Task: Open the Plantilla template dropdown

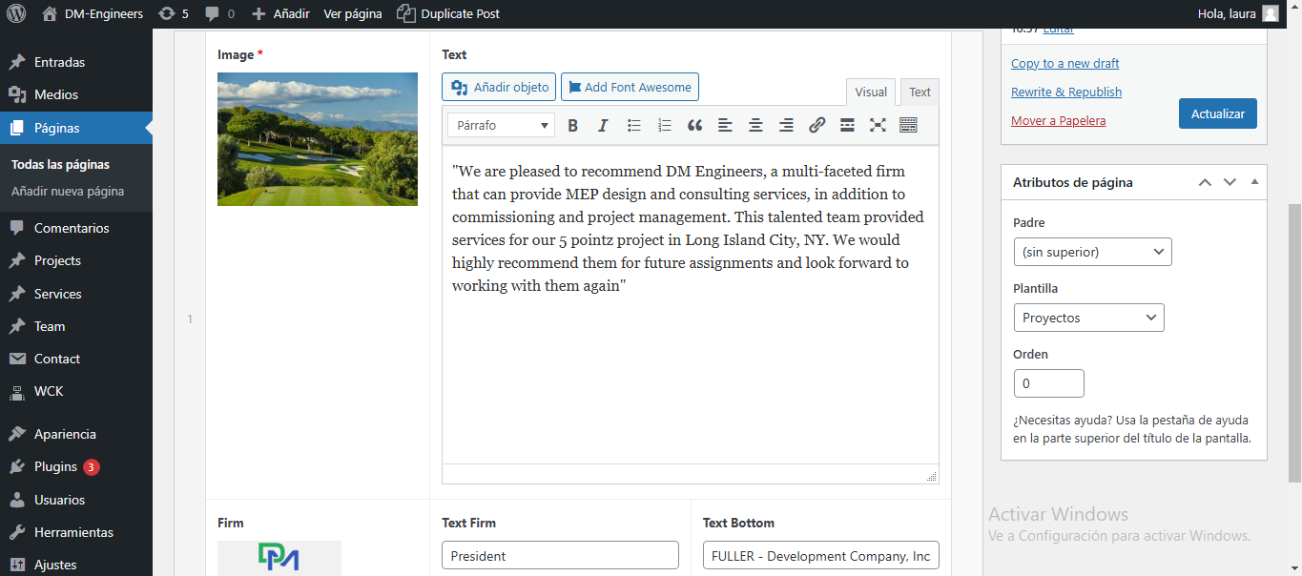Action: pyautogui.click(x=1088, y=318)
